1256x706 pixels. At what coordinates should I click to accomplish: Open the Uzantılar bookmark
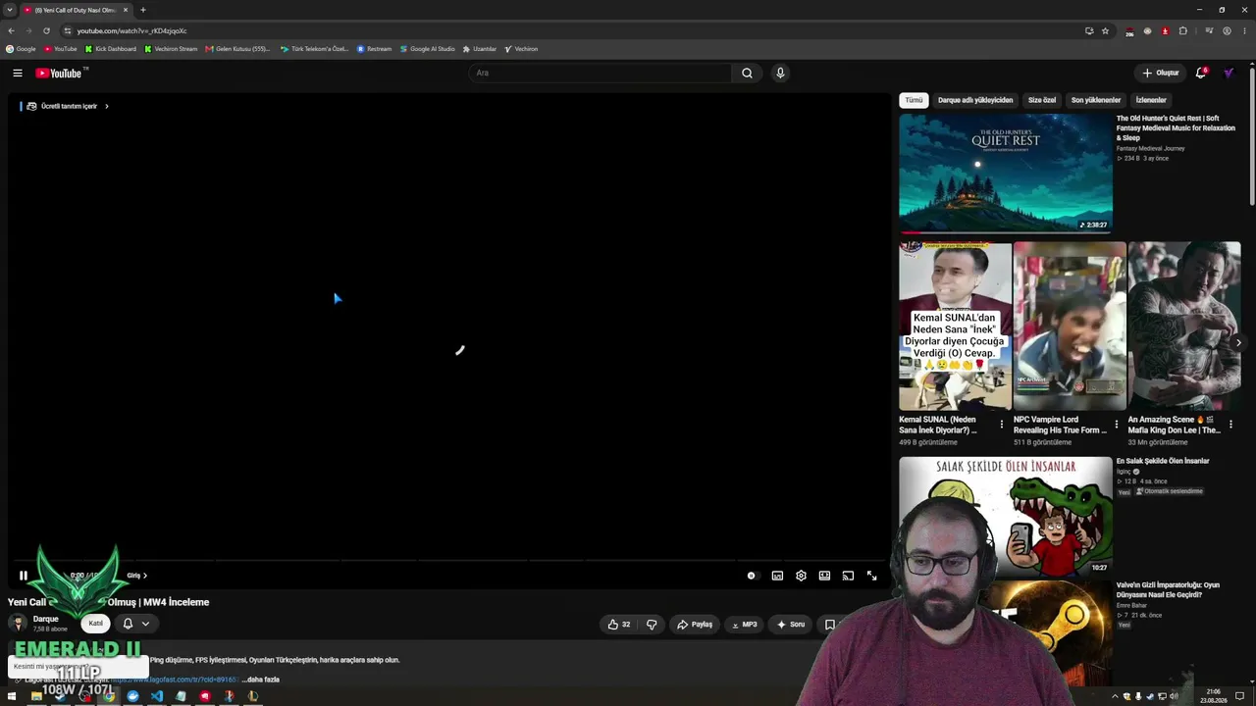click(480, 49)
